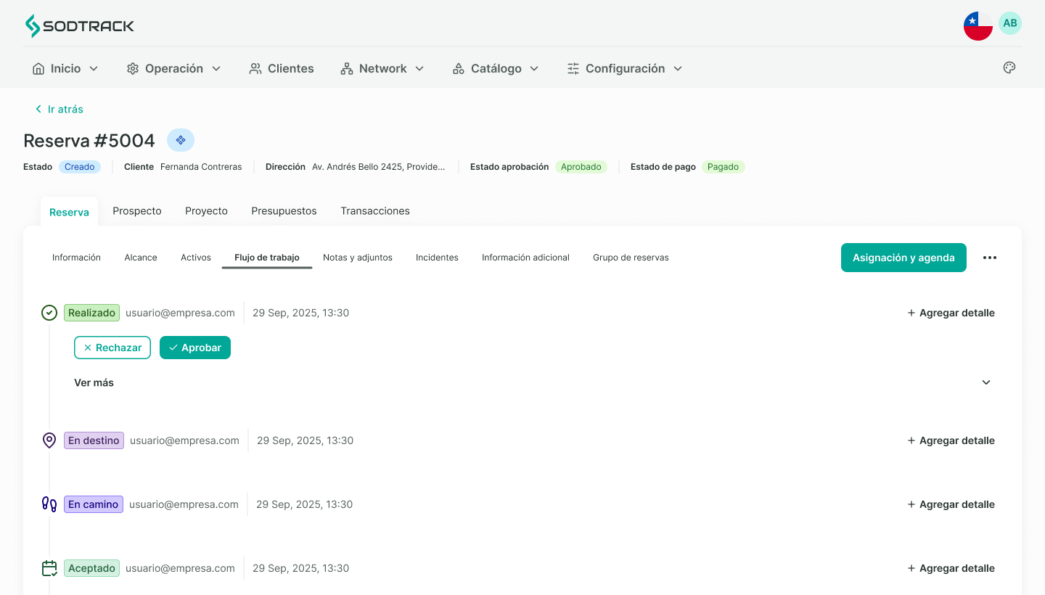This screenshot has width=1045, height=595.
Task: Switch to the Transacciones tab
Action: [x=375, y=210]
